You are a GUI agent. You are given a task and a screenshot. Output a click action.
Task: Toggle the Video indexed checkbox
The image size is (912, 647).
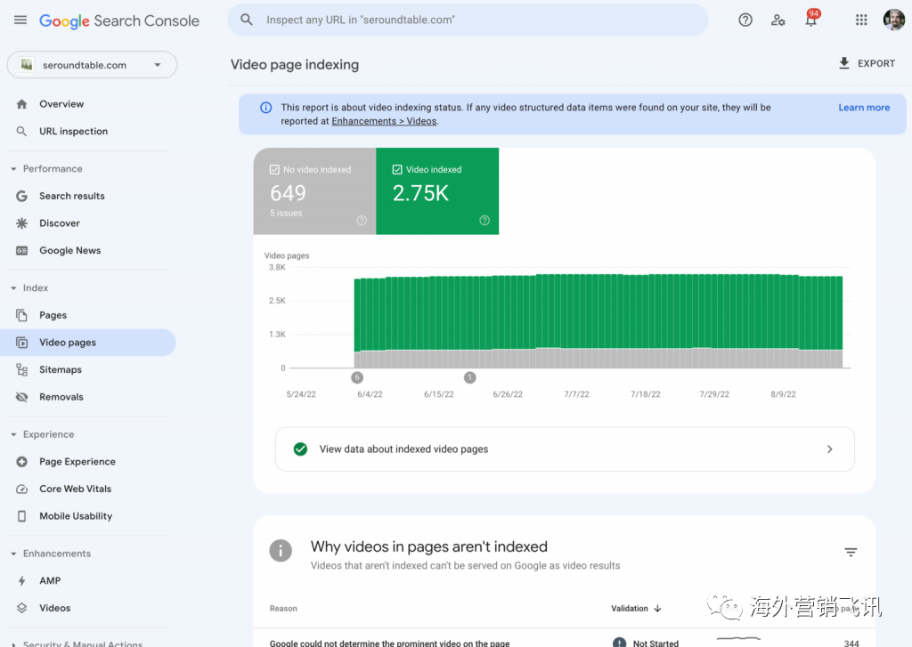397,170
